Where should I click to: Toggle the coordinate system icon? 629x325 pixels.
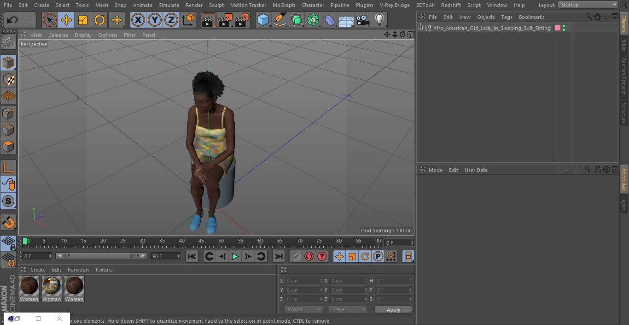[188, 20]
